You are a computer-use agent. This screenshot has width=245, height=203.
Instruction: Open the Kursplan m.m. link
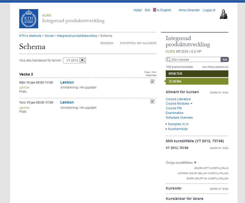[178, 124]
